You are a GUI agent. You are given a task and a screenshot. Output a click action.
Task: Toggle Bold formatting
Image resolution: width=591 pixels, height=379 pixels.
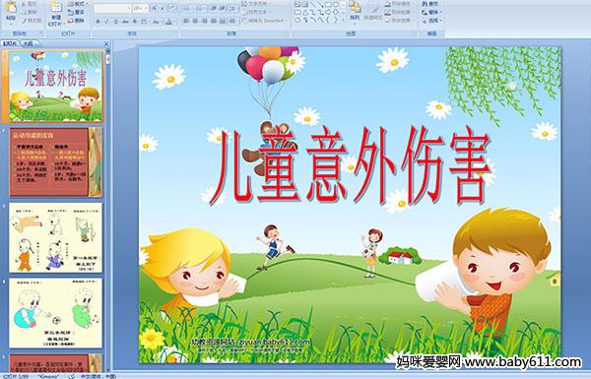point(98,22)
